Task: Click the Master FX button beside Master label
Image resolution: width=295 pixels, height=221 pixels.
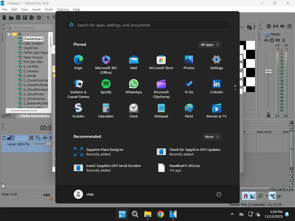Action: pos(267,34)
